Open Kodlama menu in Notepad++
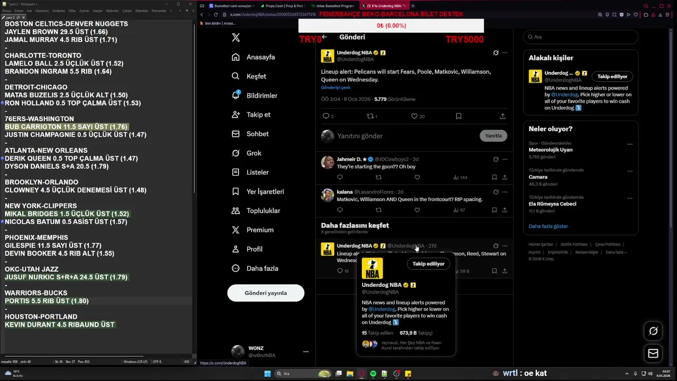 pyautogui.click(x=58, y=11)
